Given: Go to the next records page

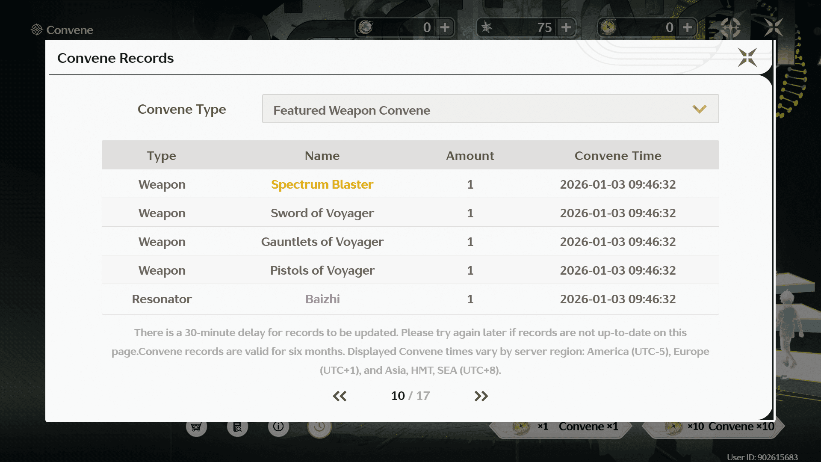Looking at the screenshot, I should tap(481, 396).
